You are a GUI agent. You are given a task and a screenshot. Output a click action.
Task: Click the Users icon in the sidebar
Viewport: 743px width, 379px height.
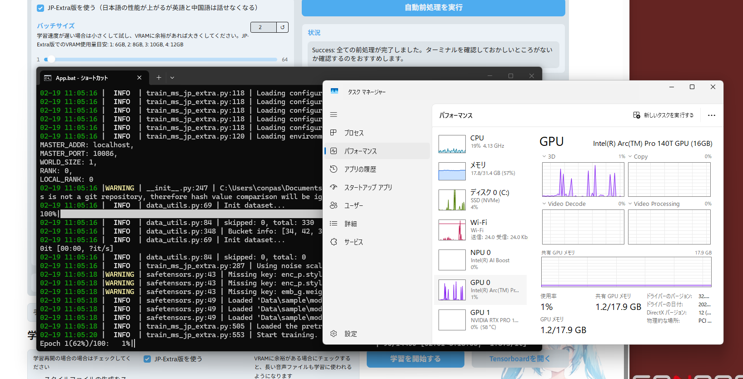[x=334, y=205]
